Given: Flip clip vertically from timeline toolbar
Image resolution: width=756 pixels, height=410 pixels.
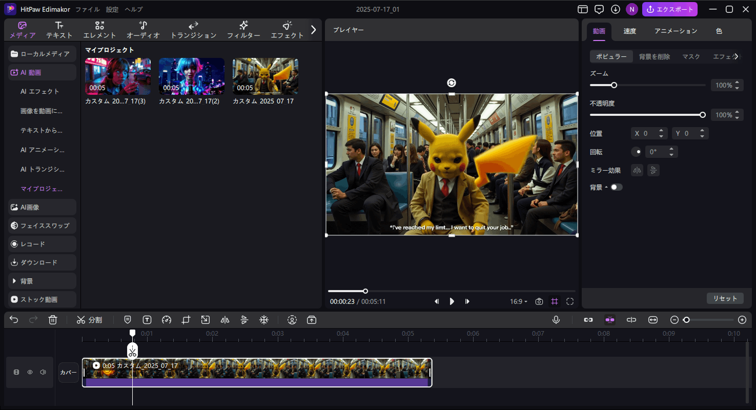Looking at the screenshot, I should 244,320.
